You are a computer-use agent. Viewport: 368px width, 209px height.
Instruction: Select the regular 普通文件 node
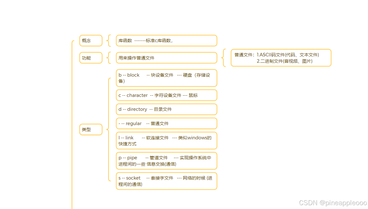pyautogui.click(x=166, y=123)
